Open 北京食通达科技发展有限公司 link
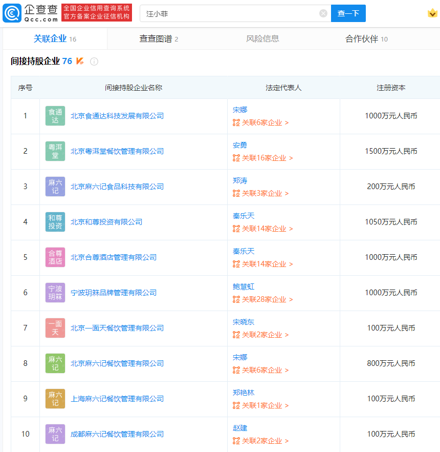The height and width of the screenshot is (452, 440). click(117, 116)
